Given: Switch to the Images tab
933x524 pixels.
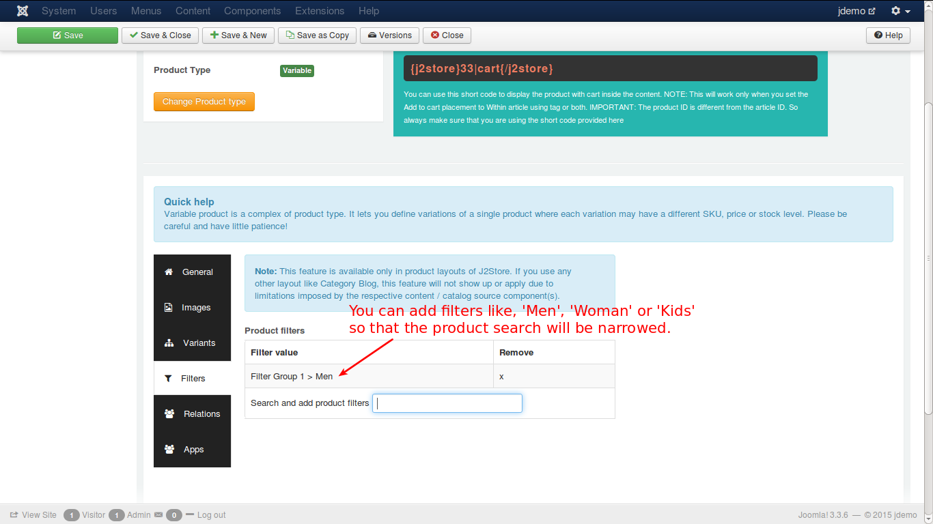Looking at the screenshot, I should click(192, 308).
